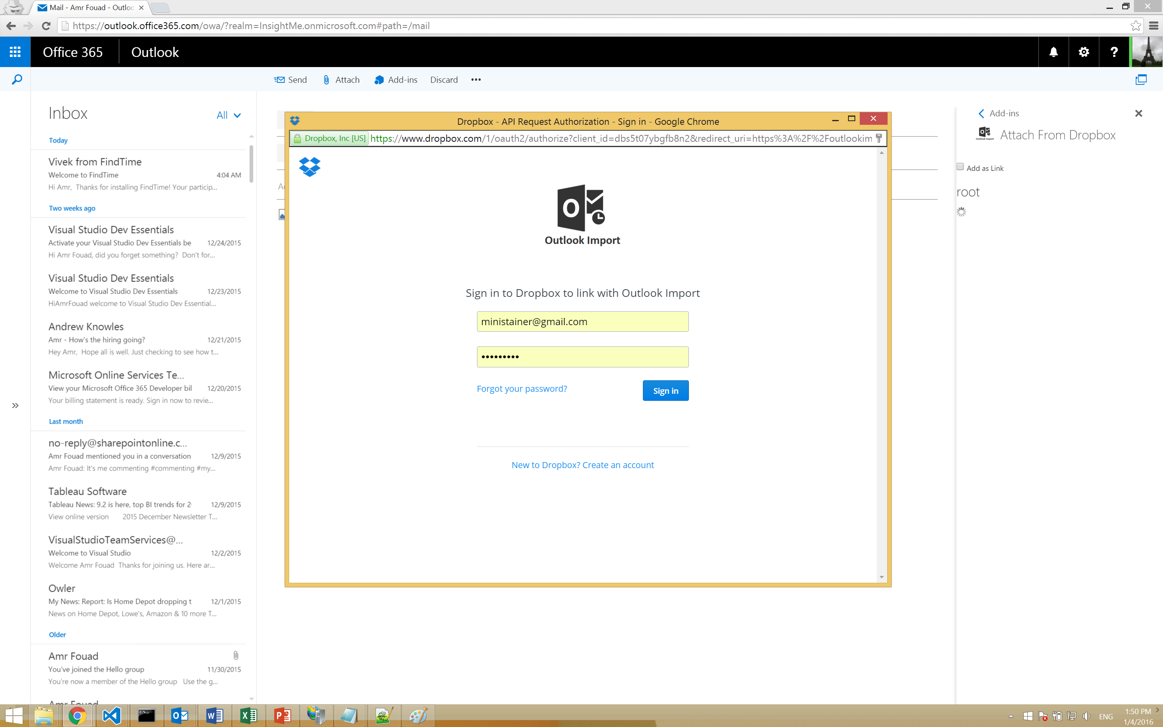Open the more actions ellipsis in compose toolbar
The width and height of the screenshot is (1163, 727).
tap(476, 80)
